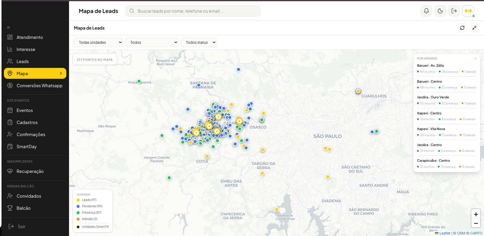Select Carapicuíba · Centro unit
484x236 pixels.
tap(447, 164)
